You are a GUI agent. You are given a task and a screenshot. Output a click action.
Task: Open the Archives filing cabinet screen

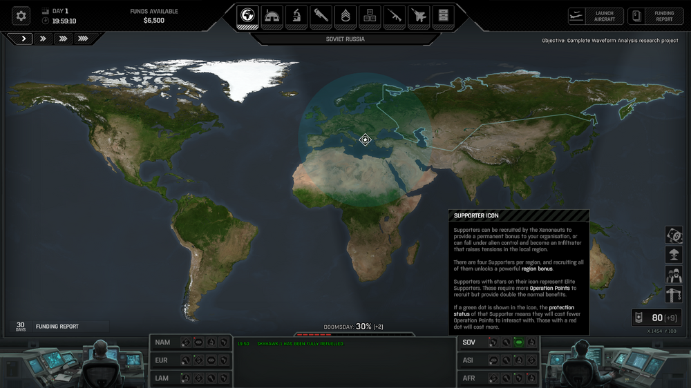(x=444, y=16)
